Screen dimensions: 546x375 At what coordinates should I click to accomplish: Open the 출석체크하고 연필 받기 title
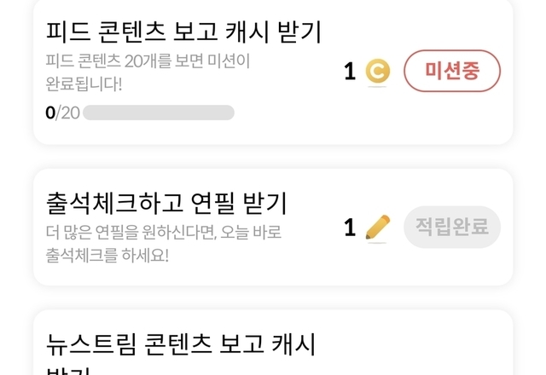coord(166,204)
